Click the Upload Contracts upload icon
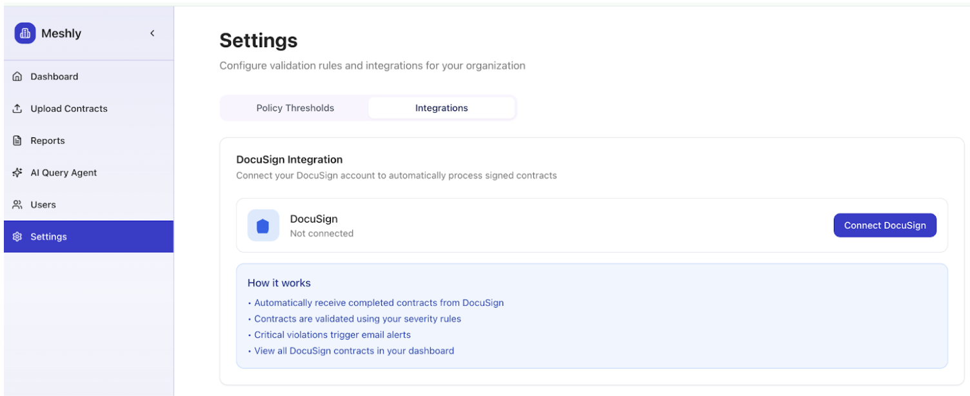970x396 pixels. click(x=17, y=108)
